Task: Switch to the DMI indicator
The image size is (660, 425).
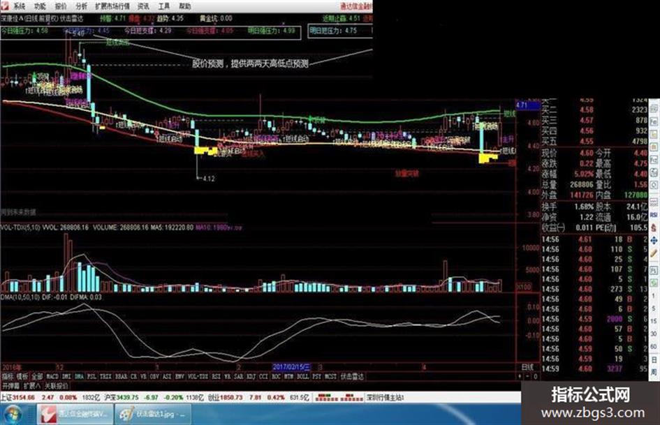Action: tap(66, 377)
